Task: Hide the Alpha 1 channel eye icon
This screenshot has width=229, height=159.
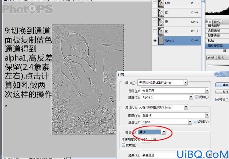Action: click(155, 41)
